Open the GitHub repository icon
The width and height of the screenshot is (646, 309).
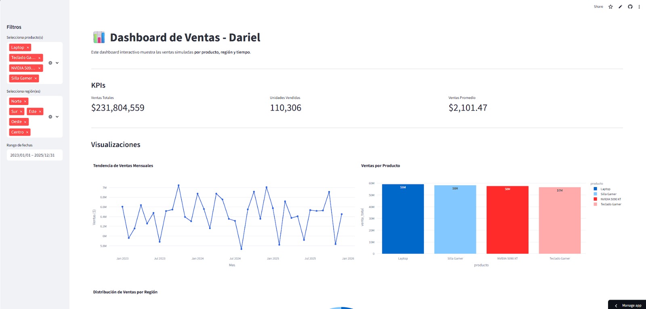click(x=630, y=7)
